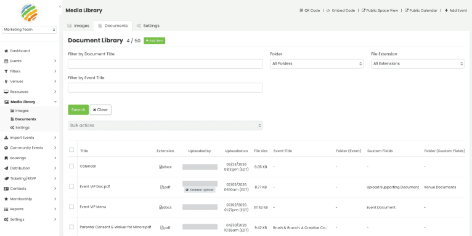Open the All Folders dropdown
472x236 pixels.
pyautogui.click(x=317, y=64)
